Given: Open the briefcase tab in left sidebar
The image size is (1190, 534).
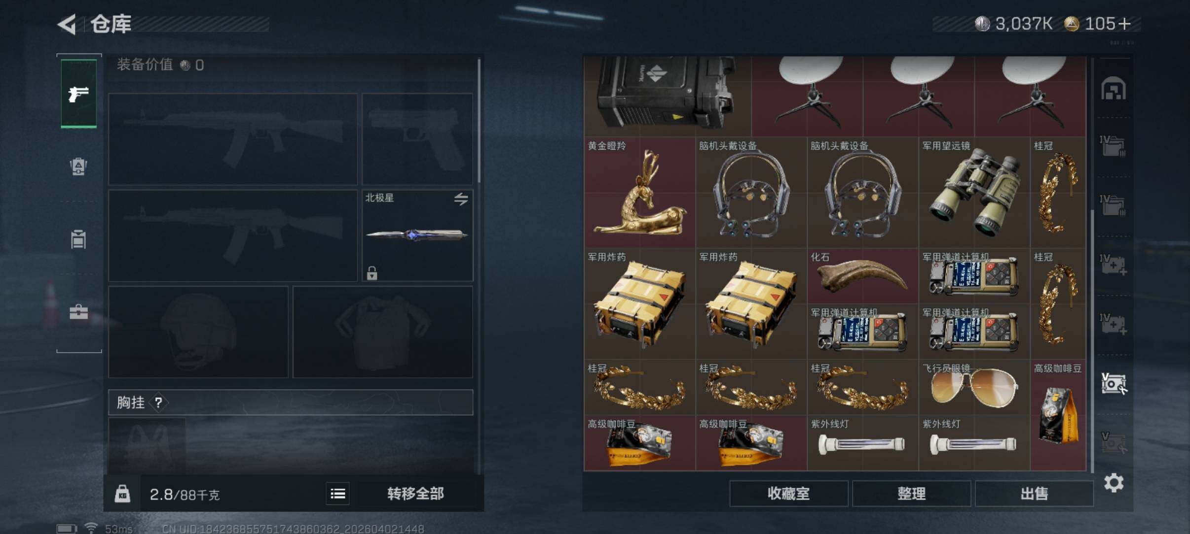Looking at the screenshot, I should click(78, 311).
